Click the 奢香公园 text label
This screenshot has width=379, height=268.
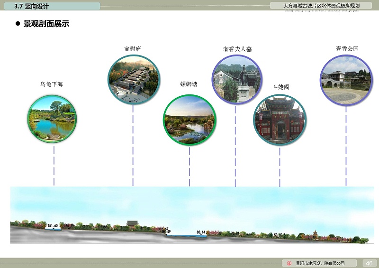pyautogui.click(x=347, y=49)
